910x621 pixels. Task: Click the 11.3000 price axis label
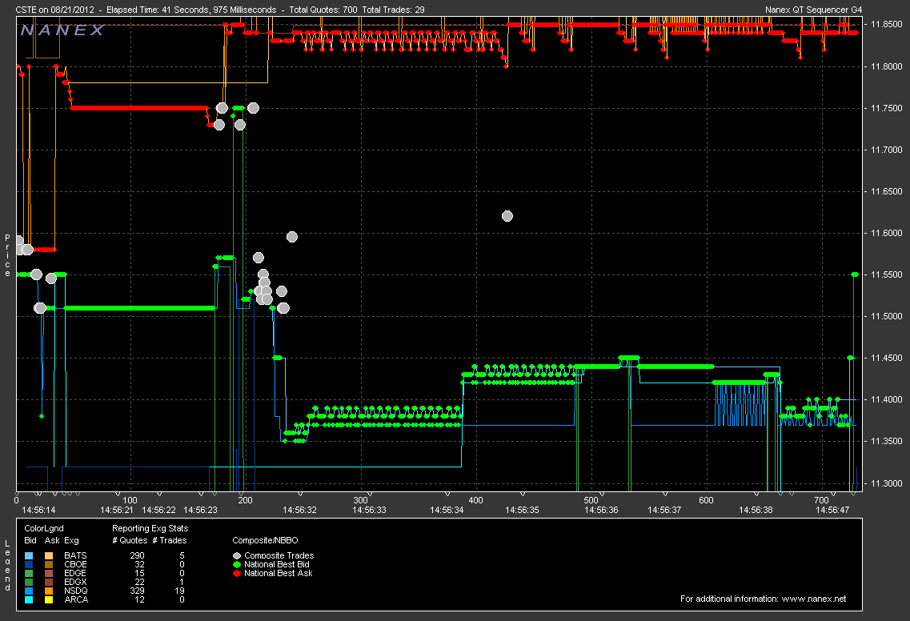(x=887, y=483)
